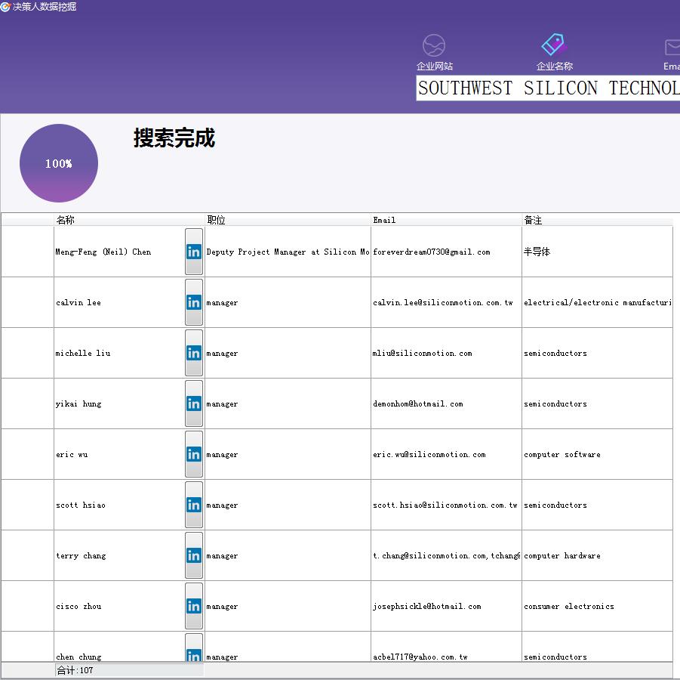Click calvin lee's LinkedIn icon
The width and height of the screenshot is (680, 680).
(x=193, y=302)
